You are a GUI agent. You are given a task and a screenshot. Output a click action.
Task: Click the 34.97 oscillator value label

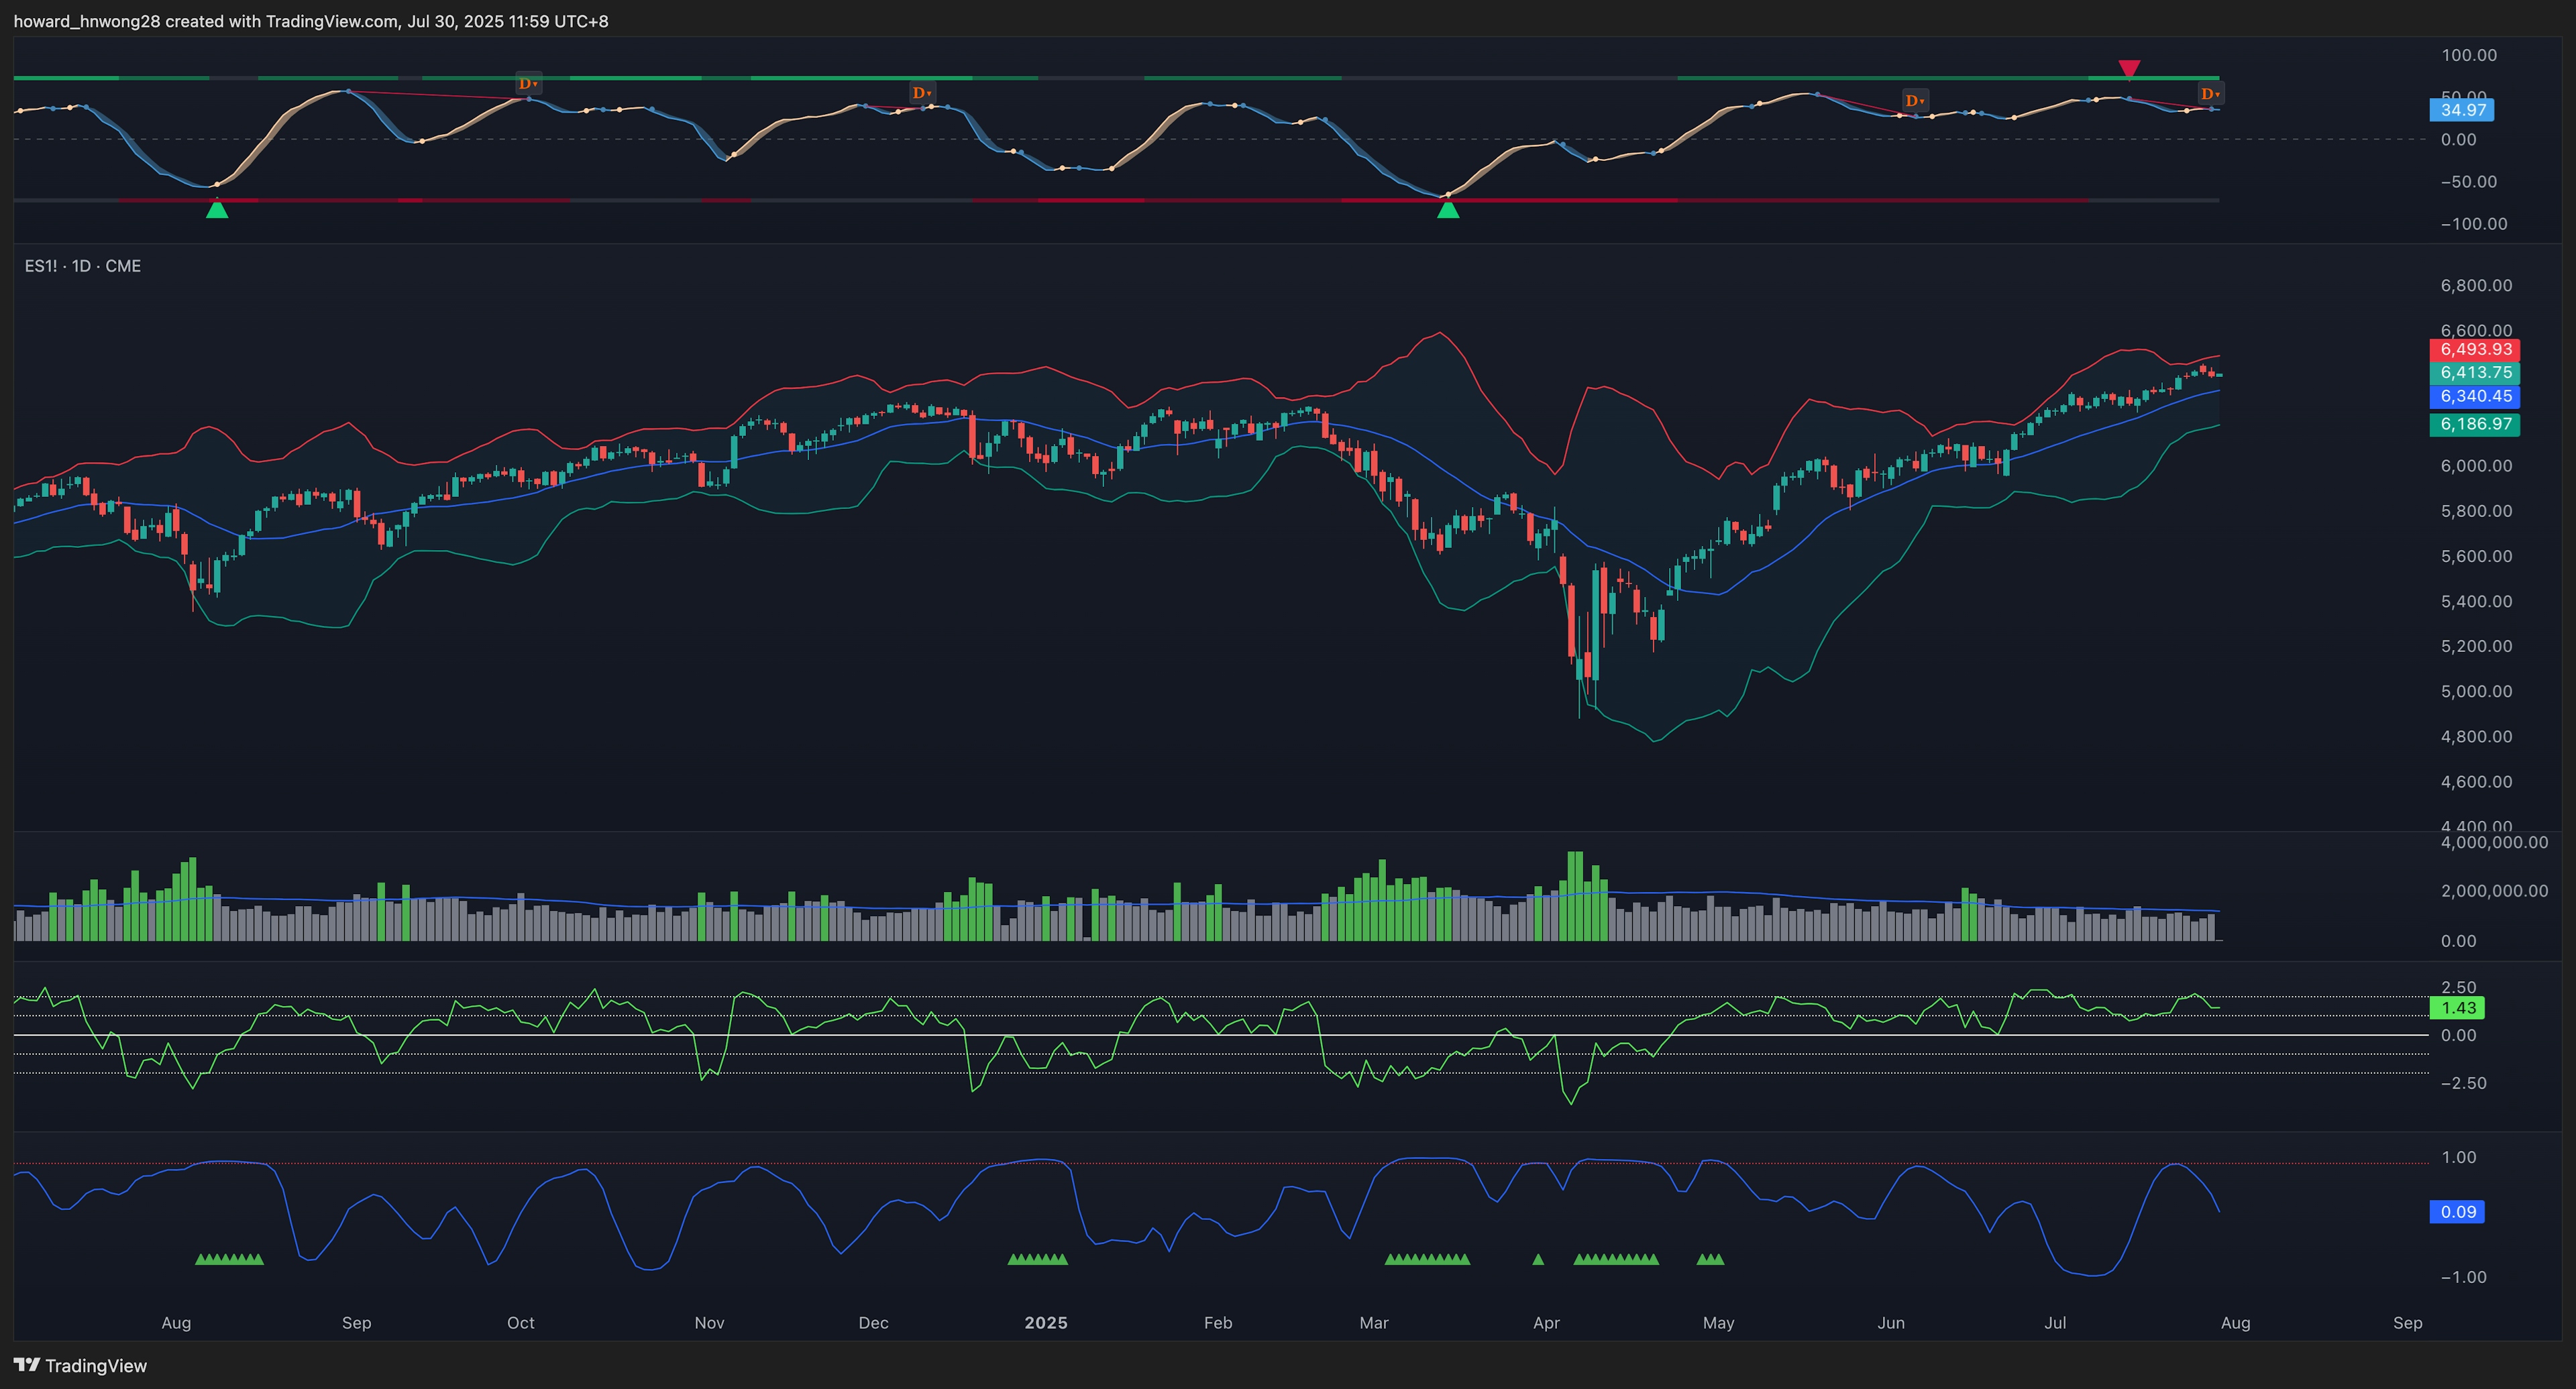[2462, 110]
